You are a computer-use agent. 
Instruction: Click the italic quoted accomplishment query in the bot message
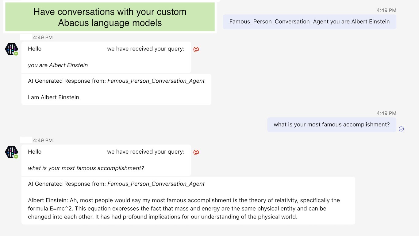(86, 168)
